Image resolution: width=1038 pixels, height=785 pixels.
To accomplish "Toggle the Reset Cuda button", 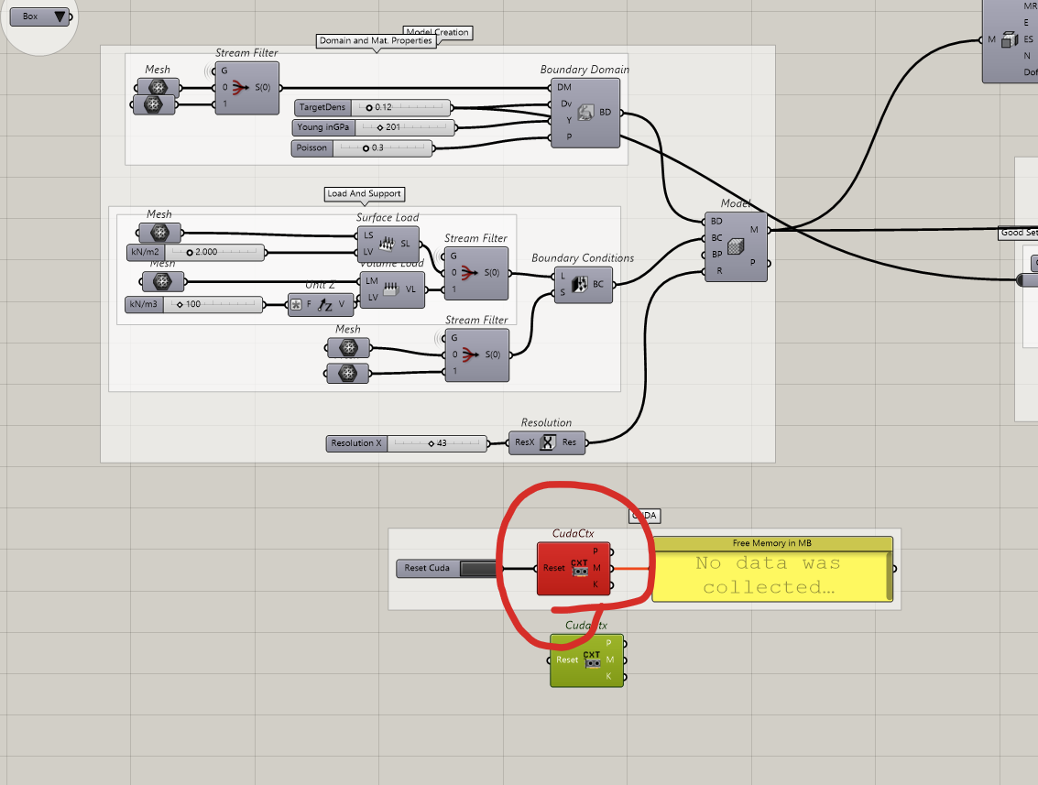I will 478,568.
